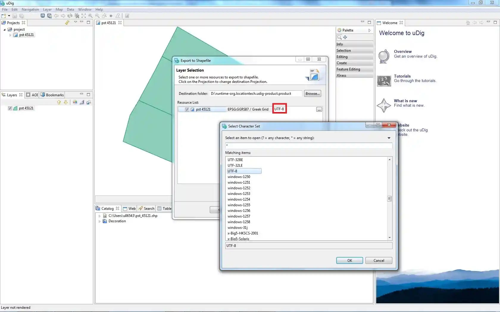This screenshot has height=312, width=500.
Task: Click the Tutorials chalkboard icon
Action: click(x=384, y=81)
